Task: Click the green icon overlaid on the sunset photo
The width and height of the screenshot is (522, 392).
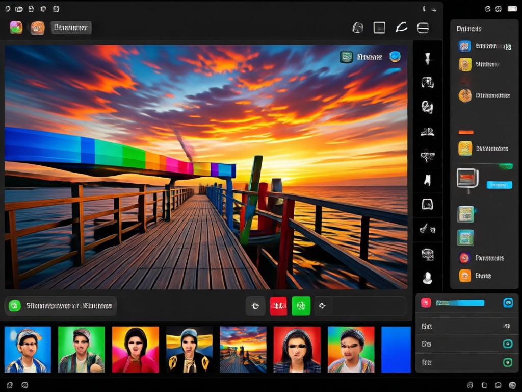Action: [x=346, y=57]
